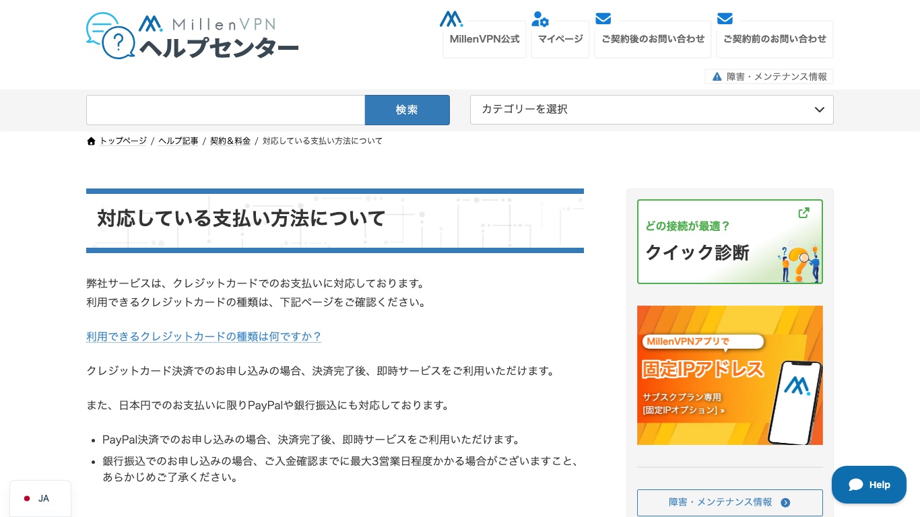Click the header 障害・メンテナンス情報 link
The width and height of the screenshot is (920, 517).
pyautogui.click(x=769, y=77)
